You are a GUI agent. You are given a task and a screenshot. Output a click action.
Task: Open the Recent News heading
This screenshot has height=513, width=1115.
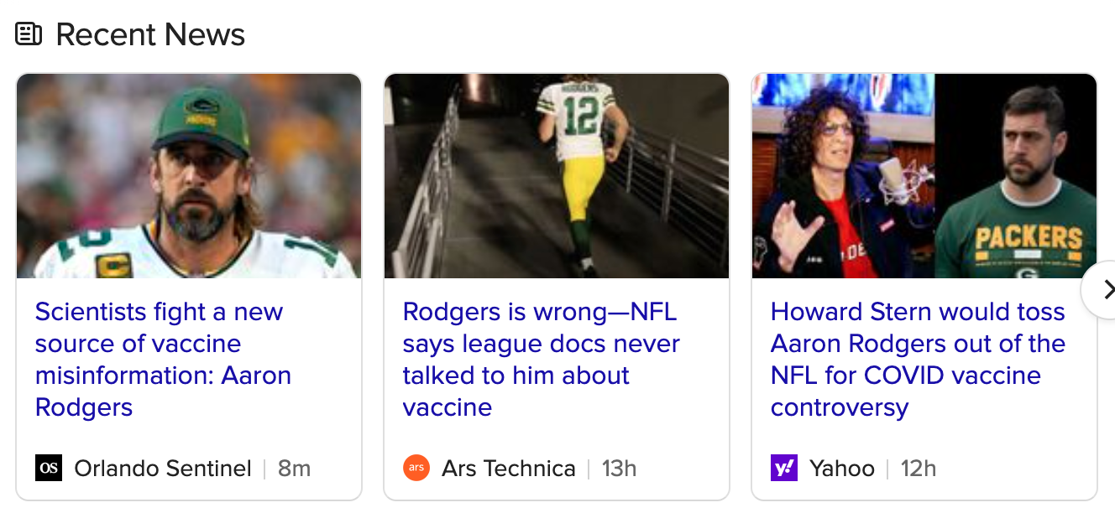click(150, 34)
